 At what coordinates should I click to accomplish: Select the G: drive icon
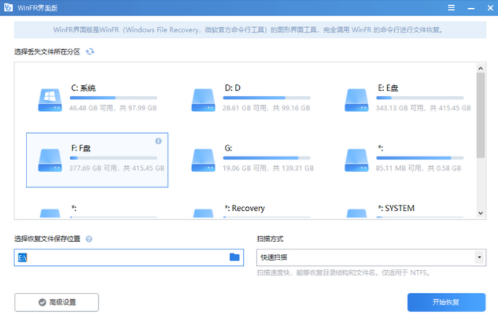click(203, 160)
